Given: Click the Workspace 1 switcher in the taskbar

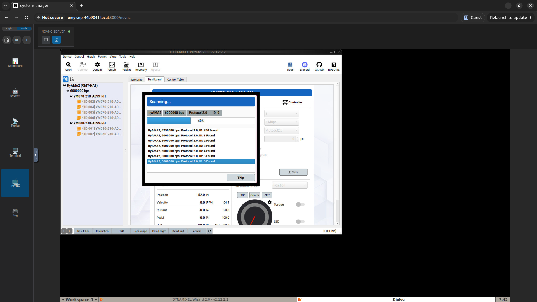Looking at the screenshot, I should (x=80, y=299).
